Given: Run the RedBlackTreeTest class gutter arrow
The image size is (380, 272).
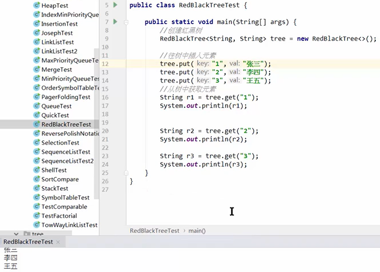Looking at the screenshot, I should pos(115,5).
